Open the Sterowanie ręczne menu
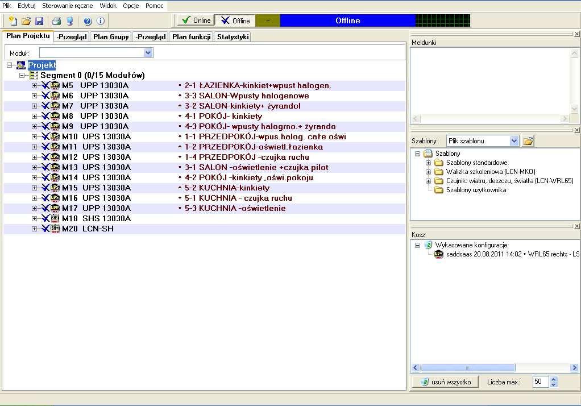The height and width of the screenshot is (406, 581). [68, 6]
